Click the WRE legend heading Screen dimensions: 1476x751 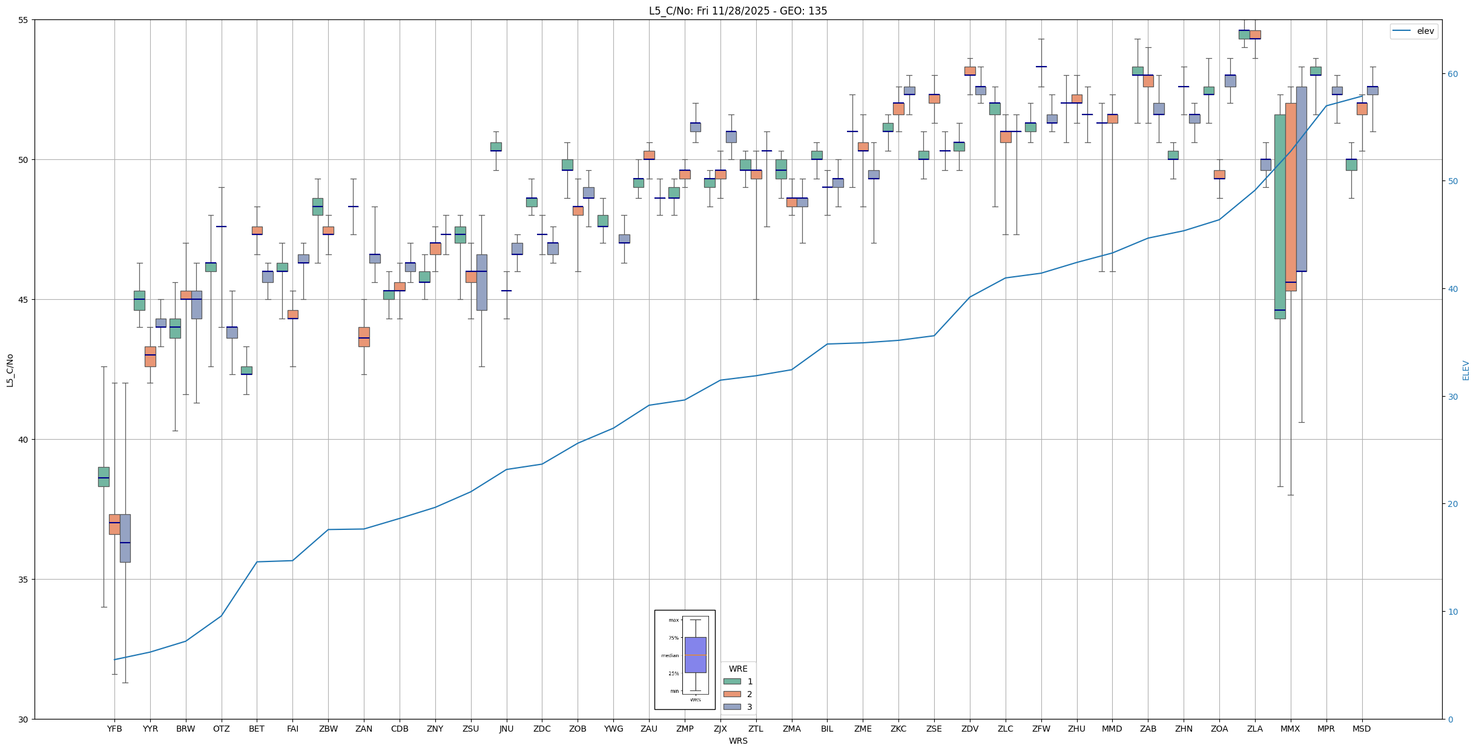(738, 669)
